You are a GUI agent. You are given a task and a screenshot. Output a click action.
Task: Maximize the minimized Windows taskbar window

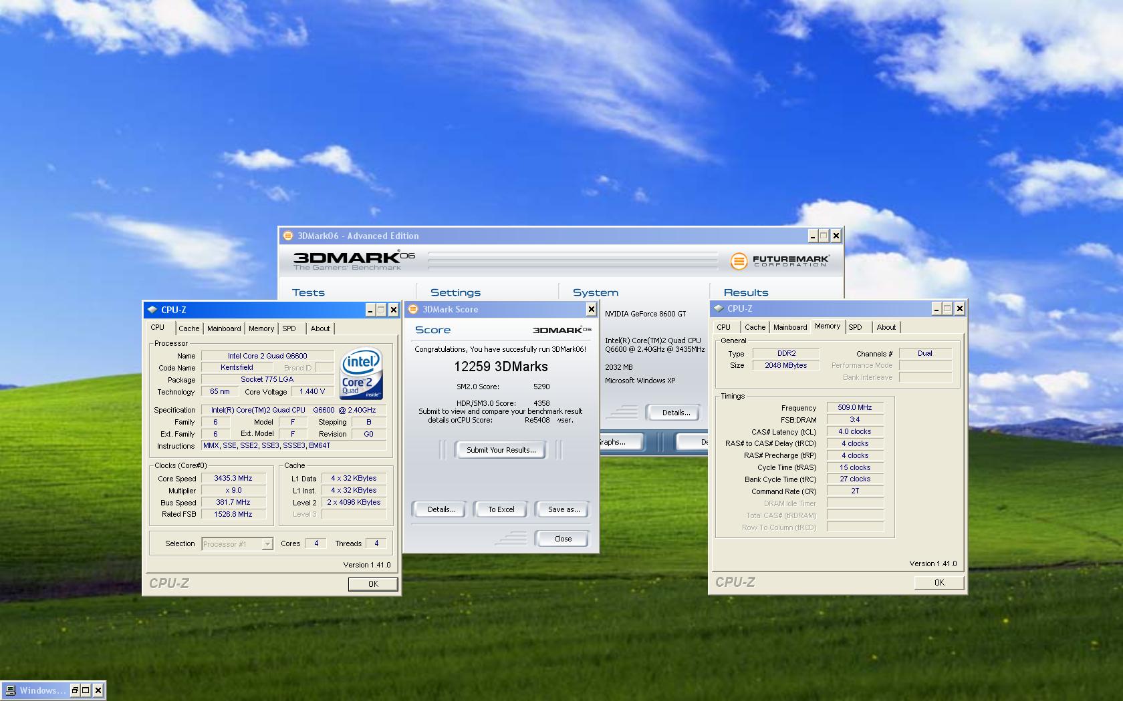(x=86, y=690)
